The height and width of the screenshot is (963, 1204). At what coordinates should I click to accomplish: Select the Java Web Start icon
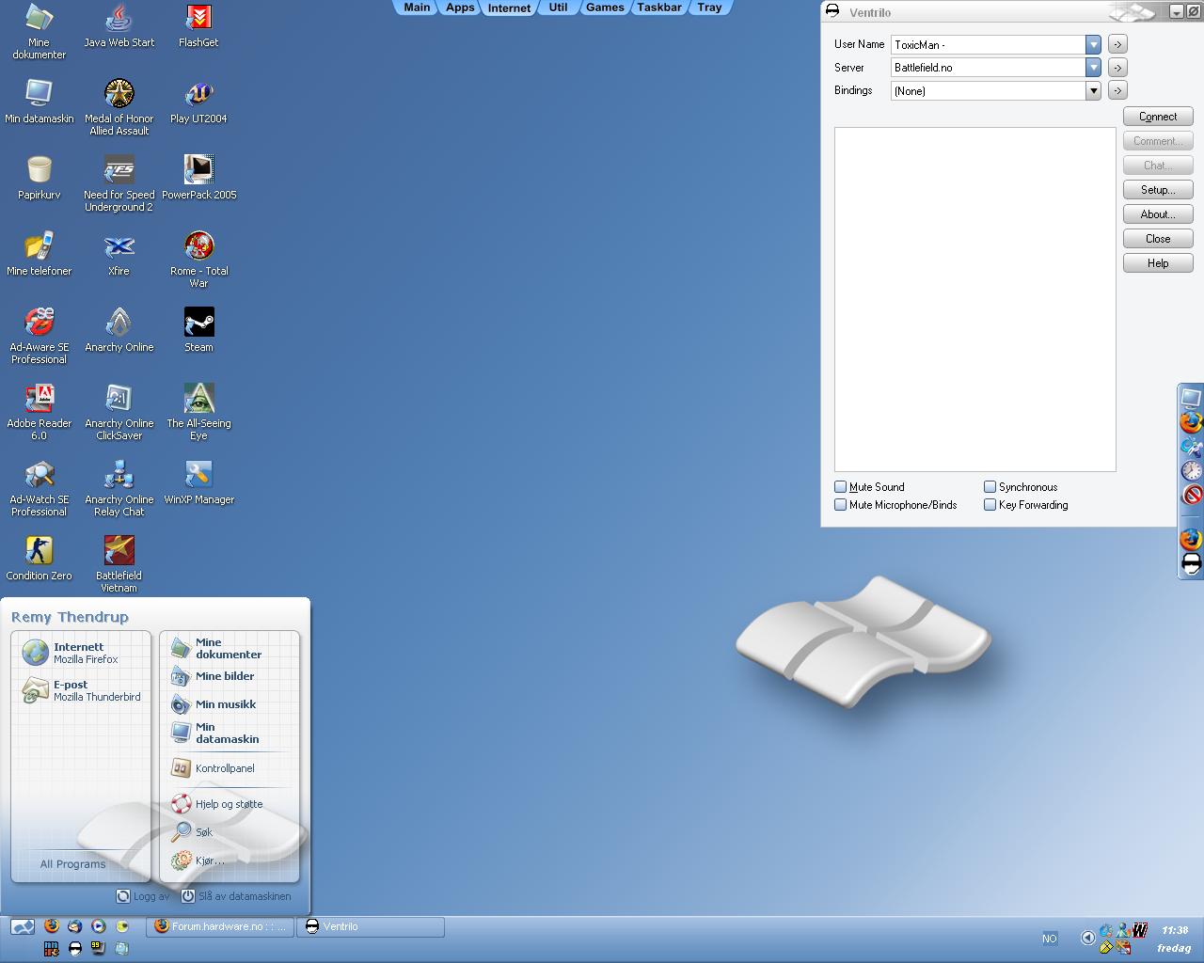coord(119,24)
